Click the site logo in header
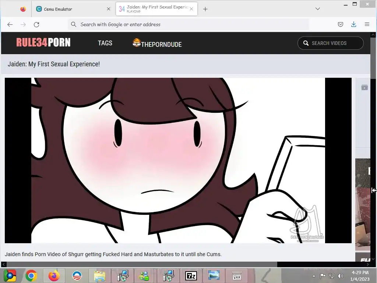The image size is (377, 283). [x=43, y=42]
